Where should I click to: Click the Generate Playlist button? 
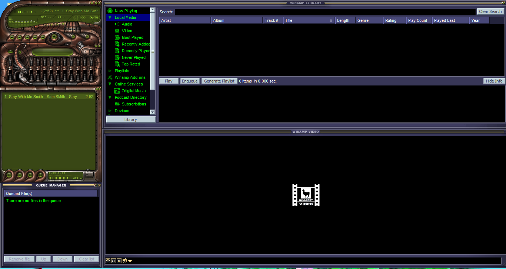219,81
